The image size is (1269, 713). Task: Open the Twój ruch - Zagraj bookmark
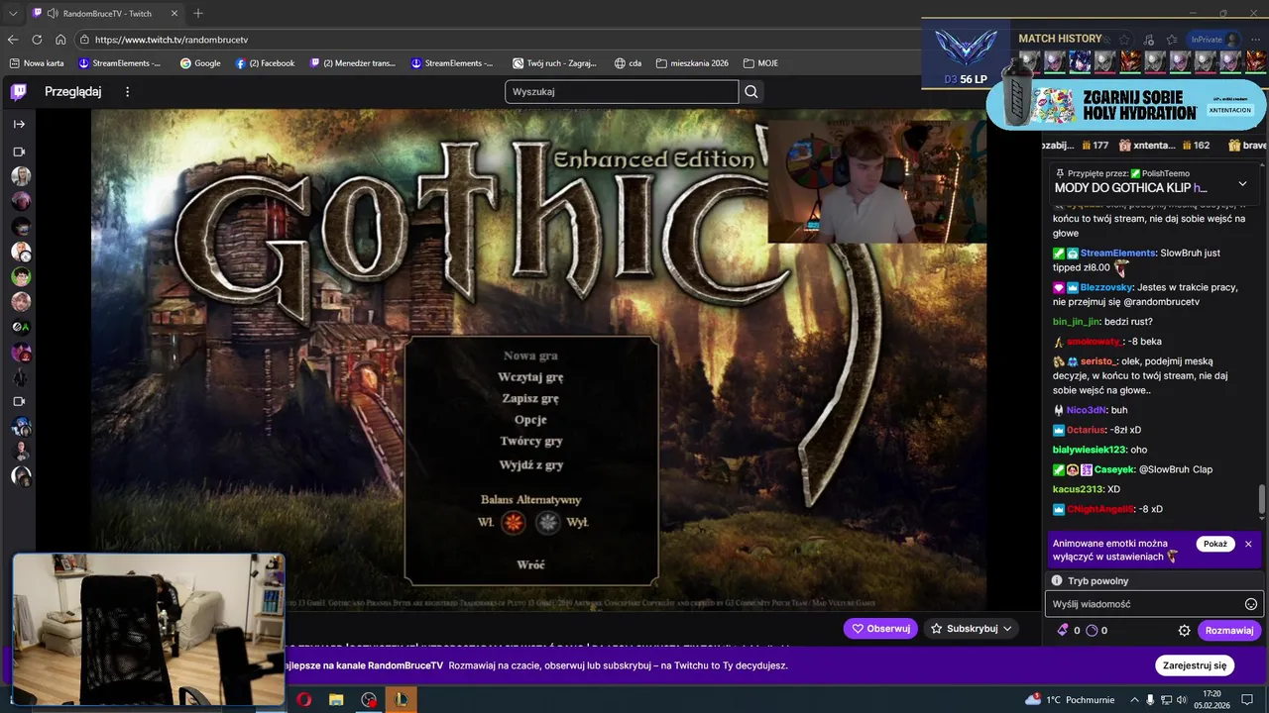coord(555,63)
